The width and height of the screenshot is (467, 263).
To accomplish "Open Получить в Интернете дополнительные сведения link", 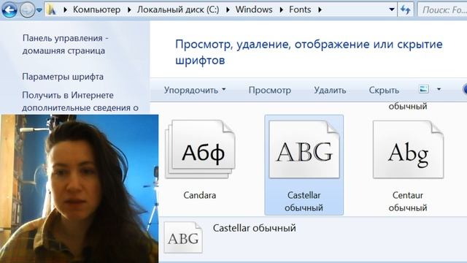I will point(80,102).
